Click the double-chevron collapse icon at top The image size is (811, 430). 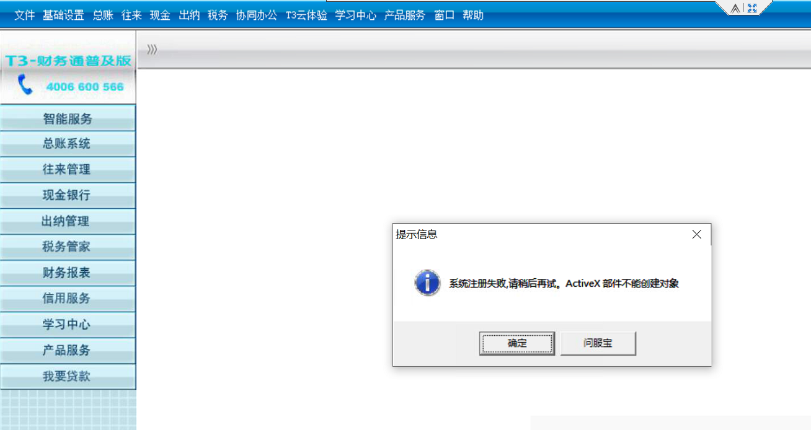click(735, 8)
